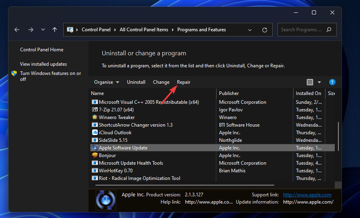This screenshot has height=218, width=360.
Task: Change view with the list view icon
Action: (x=310, y=82)
